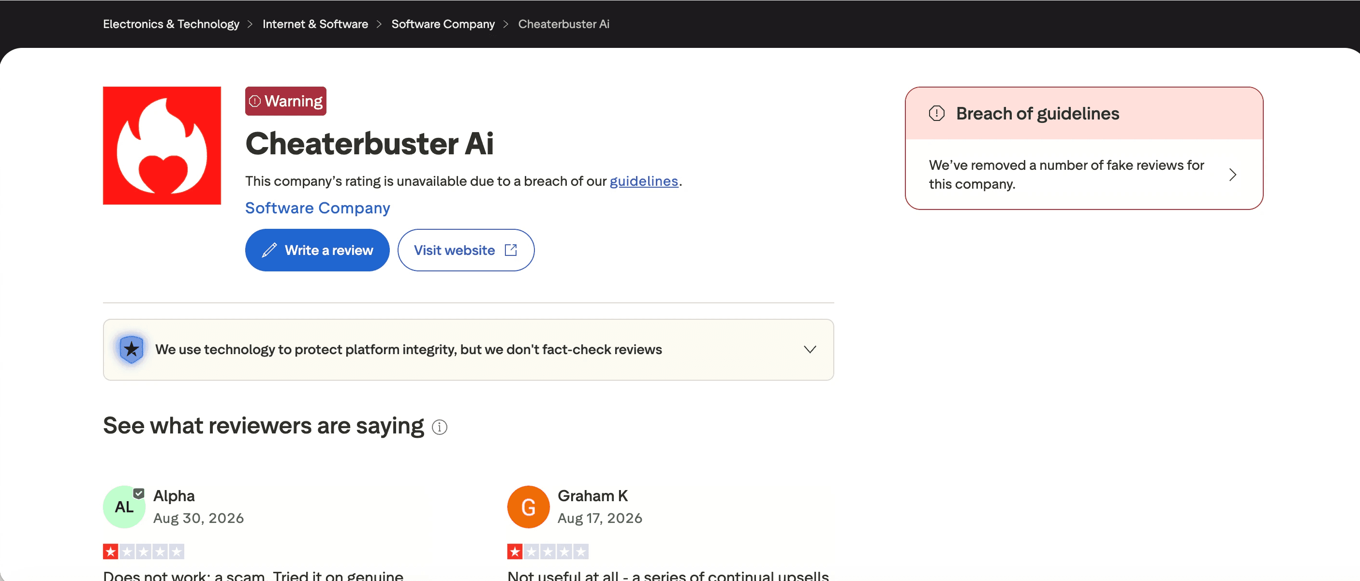The height and width of the screenshot is (581, 1360).
Task: Click the Cheaterbuster Ai breadcrumb
Action: click(x=563, y=24)
